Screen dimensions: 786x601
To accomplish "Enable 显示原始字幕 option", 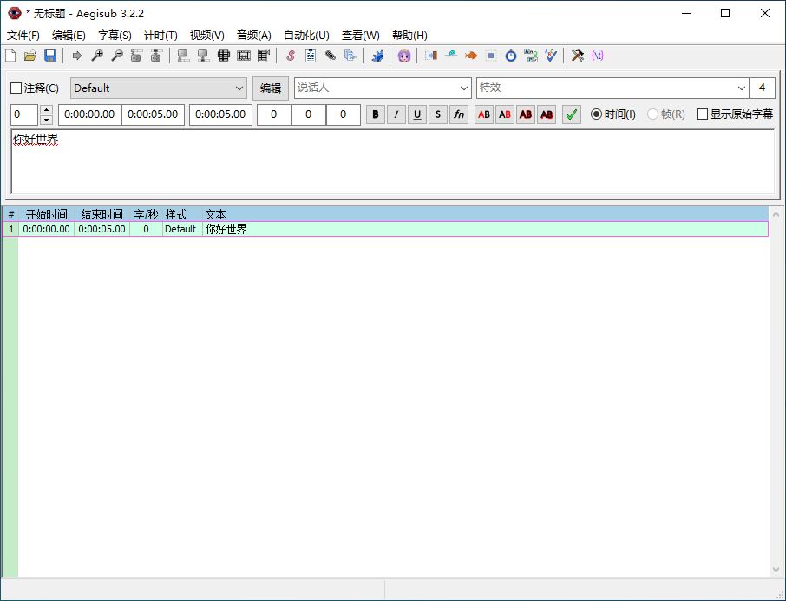I will tap(702, 114).
